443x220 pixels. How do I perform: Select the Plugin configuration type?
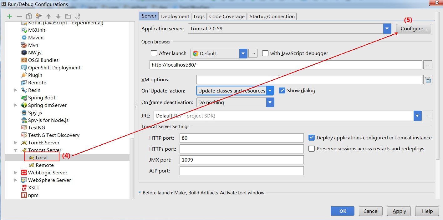pyautogui.click(x=32, y=75)
